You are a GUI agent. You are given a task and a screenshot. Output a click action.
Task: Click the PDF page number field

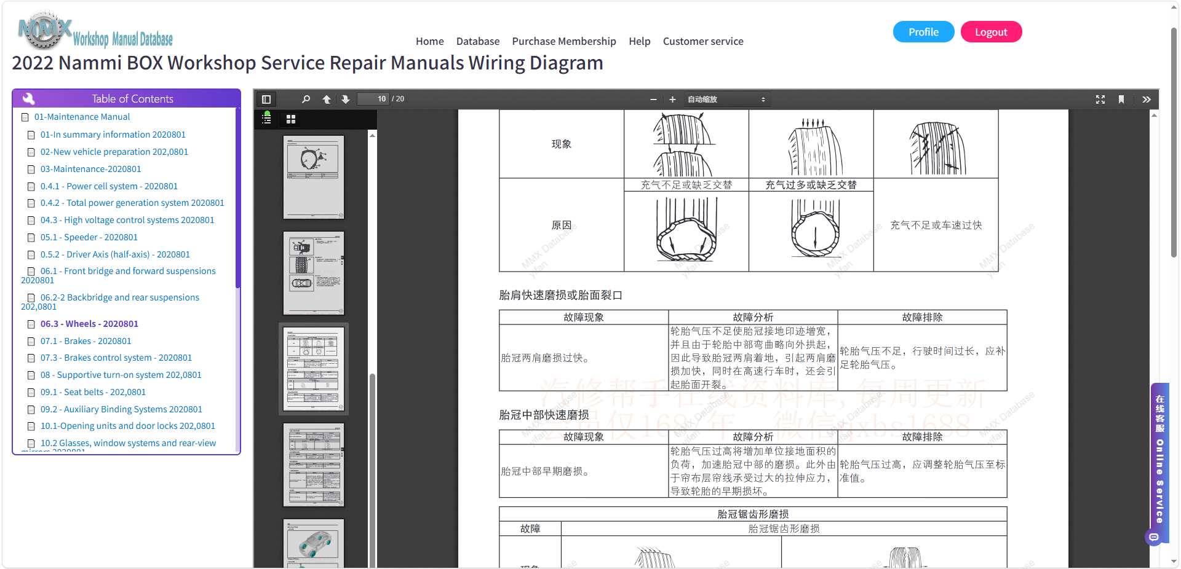[x=373, y=99]
